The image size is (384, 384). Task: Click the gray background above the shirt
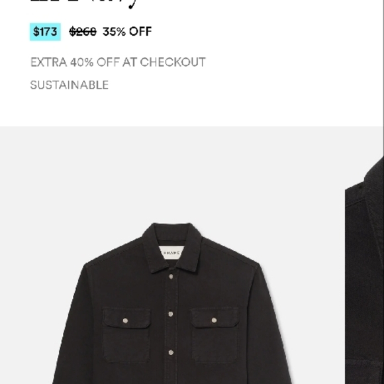coord(172,174)
